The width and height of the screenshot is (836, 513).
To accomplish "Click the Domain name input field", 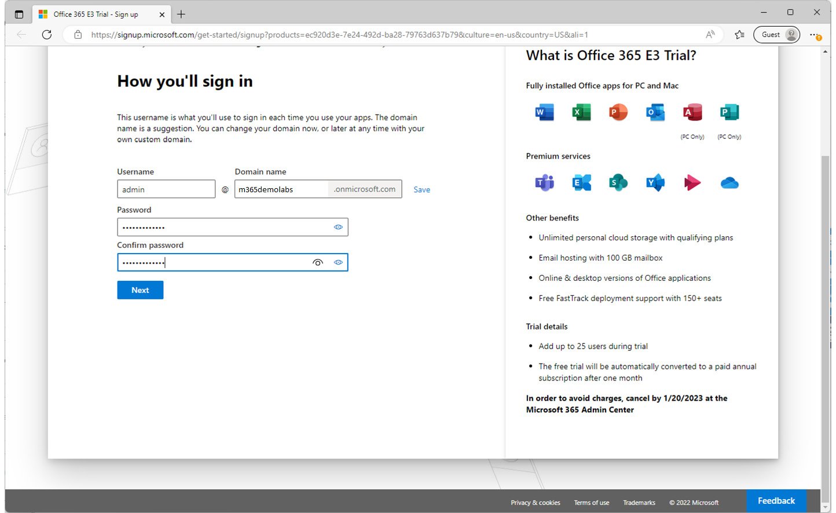I will 281,189.
